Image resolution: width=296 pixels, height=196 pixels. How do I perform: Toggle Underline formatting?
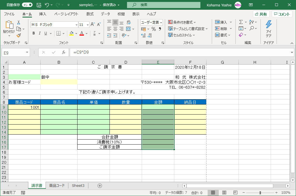tap(46, 33)
